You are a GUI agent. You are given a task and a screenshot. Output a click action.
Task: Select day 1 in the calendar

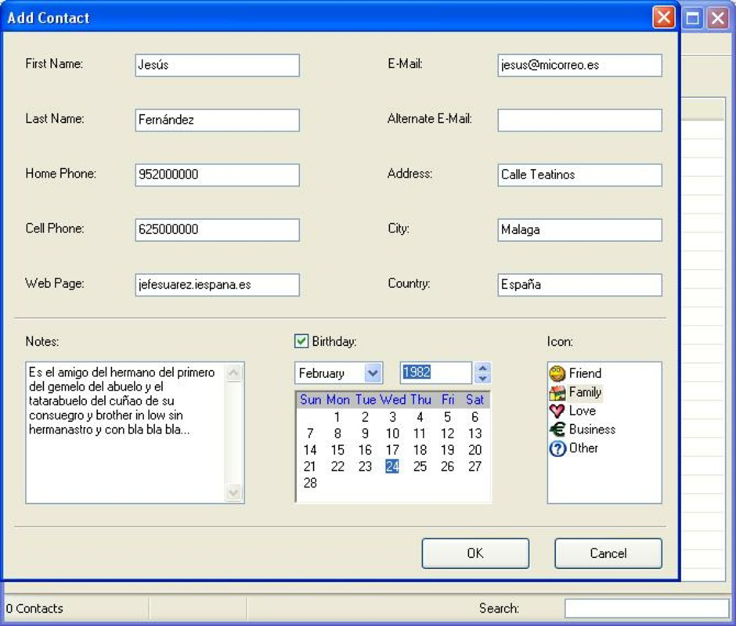tap(337, 417)
